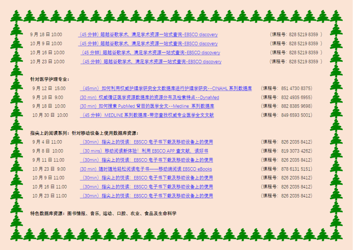Open the 10月9日 EBSCO discovery session link
This screenshot has width=353, height=250.
[148, 44]
